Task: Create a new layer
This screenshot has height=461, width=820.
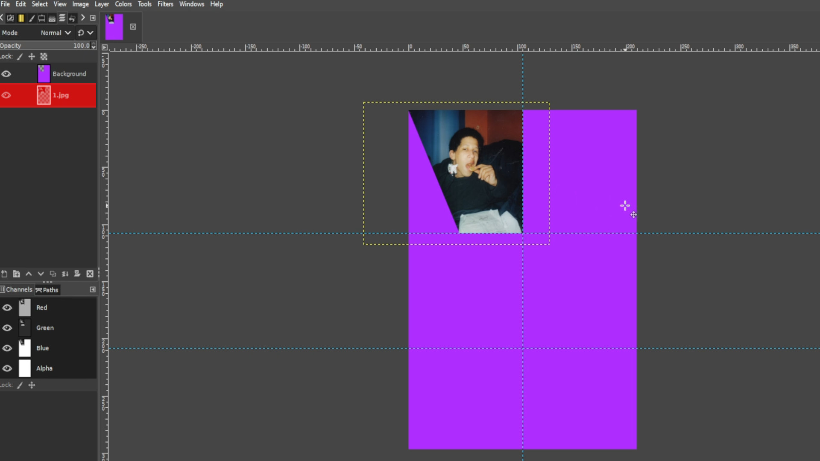Action: coord(4,274)
